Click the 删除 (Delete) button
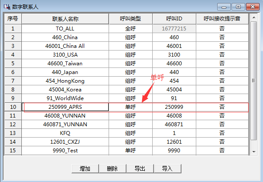This screenshot has width=263, height=182. click(112, 169)
